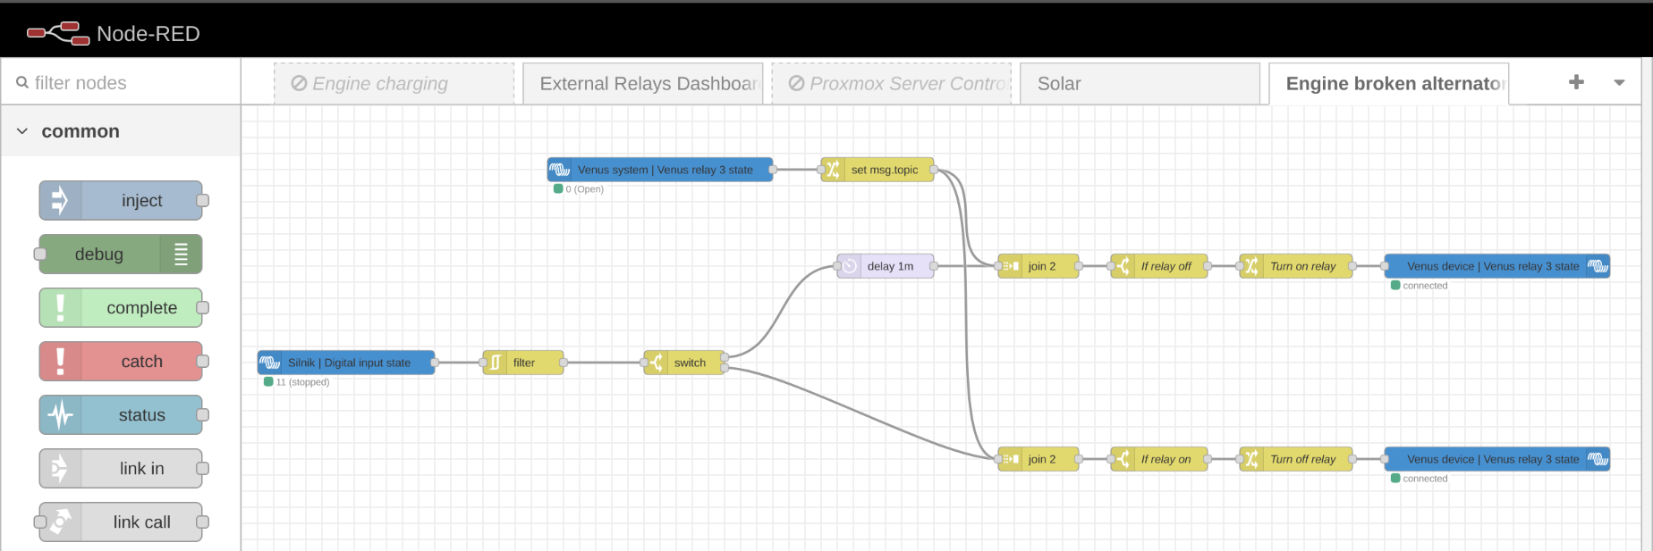The height and width of the screenshot is (551, 1653).
Task: Select the catch node in palette
Action: point(122,362)
